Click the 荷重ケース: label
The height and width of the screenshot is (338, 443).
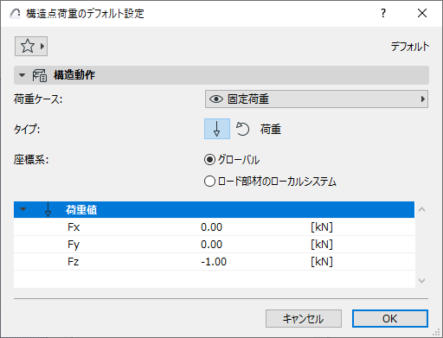point(38,99)
